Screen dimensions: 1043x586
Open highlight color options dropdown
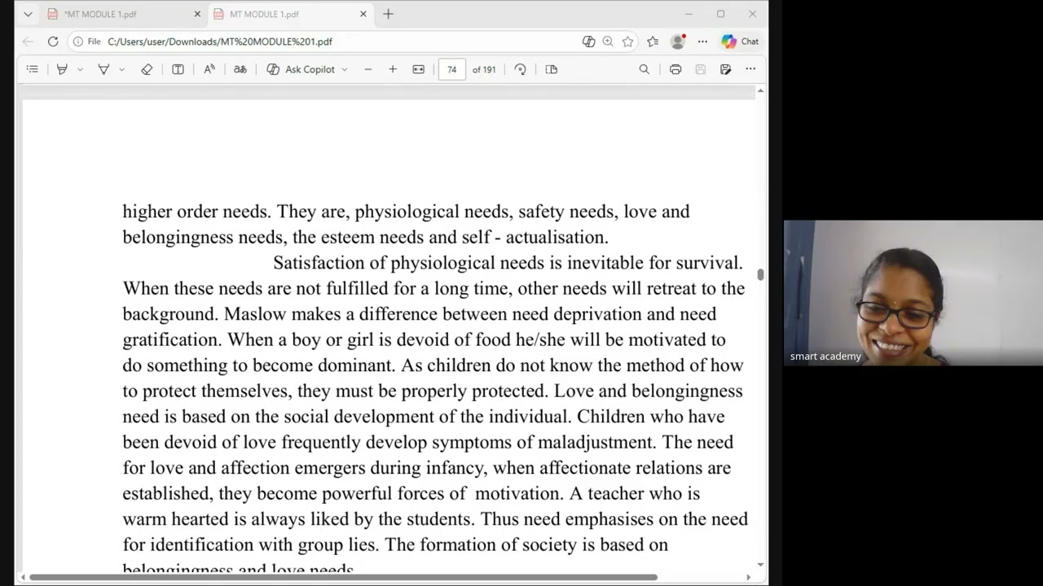(x=80, y=69)
